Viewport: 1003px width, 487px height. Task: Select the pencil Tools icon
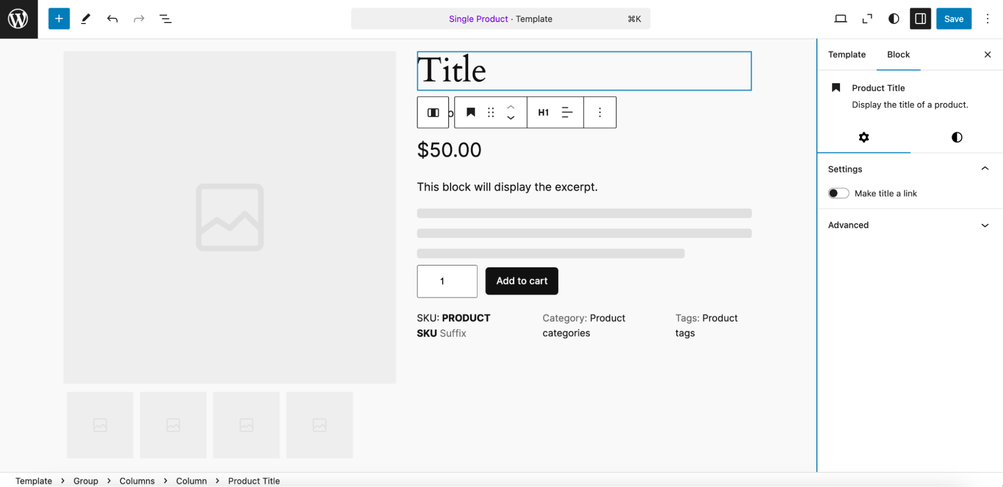pos(86,19)
